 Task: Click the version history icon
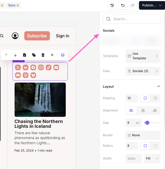112,5
